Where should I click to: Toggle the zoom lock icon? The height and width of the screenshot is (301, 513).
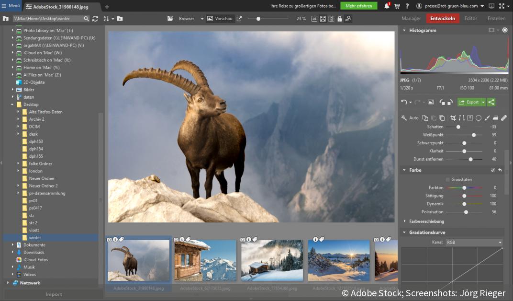tap(340, 19)
